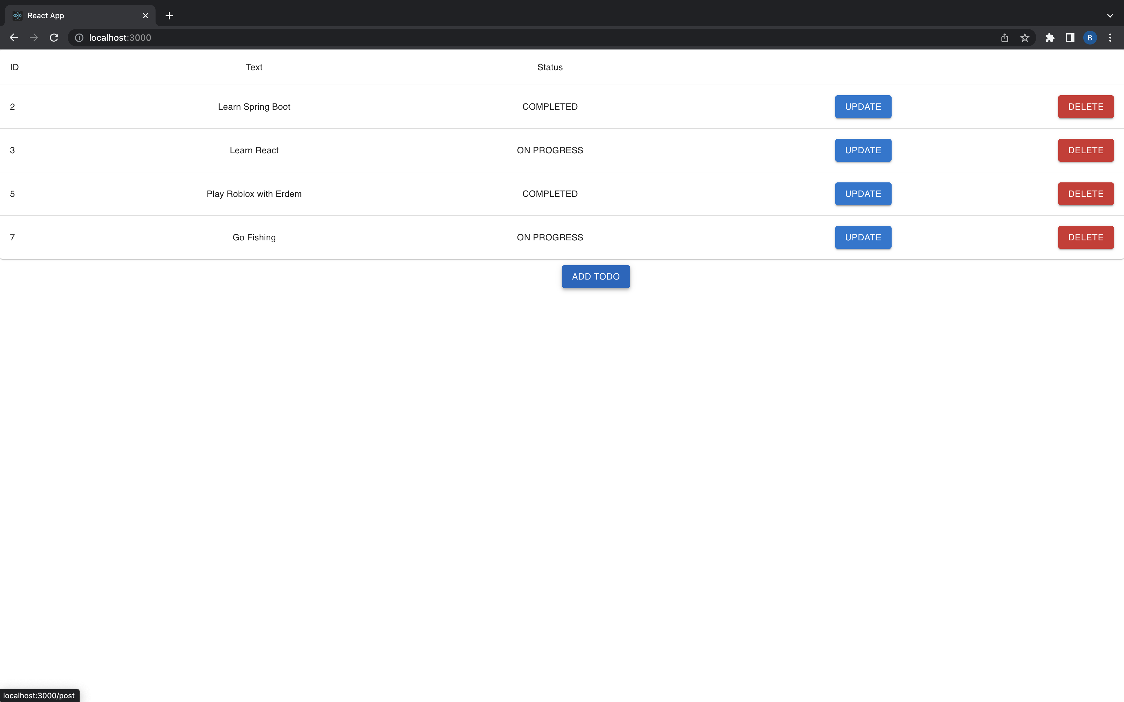Image resolution: width=1124 pixels, height=702 pixels.
Task: Click ADD TODO to create a task
Action: 596,276
